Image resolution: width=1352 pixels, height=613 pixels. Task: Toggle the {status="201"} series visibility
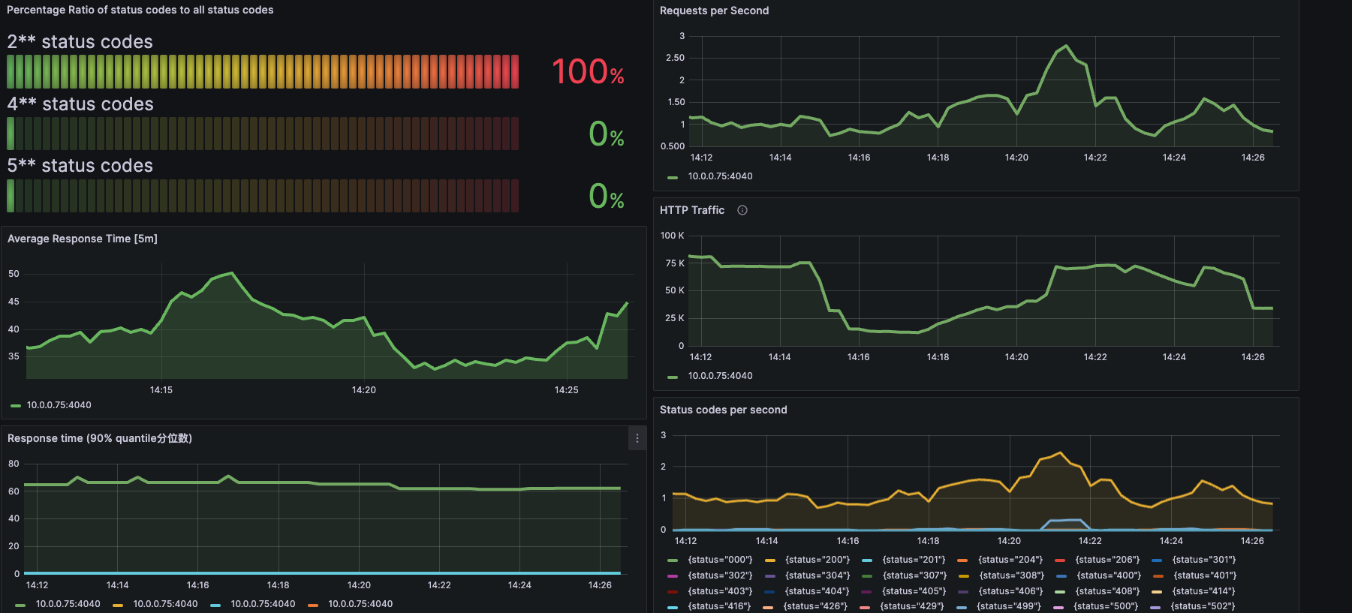tap(914, 560)
